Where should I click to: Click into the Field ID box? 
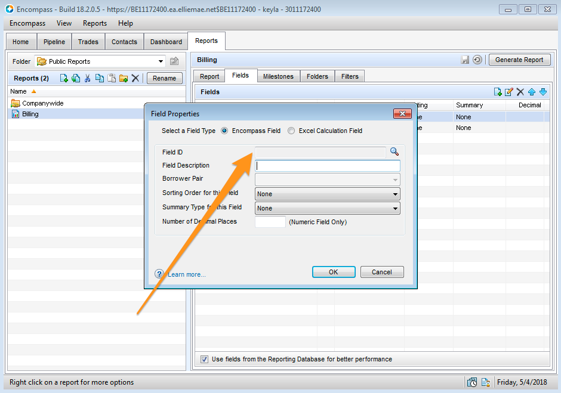coord(320,152)
